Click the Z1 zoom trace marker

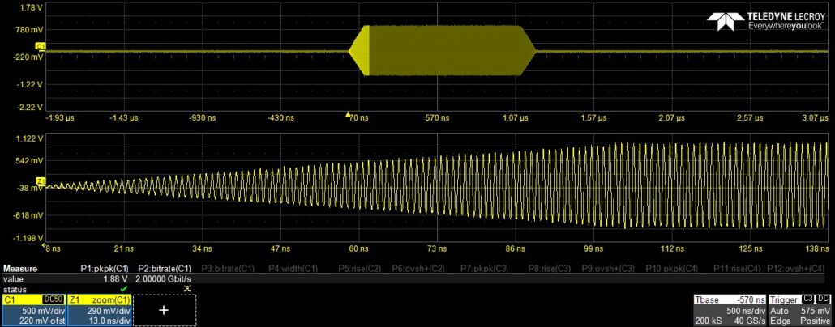(x=41, y=180)
